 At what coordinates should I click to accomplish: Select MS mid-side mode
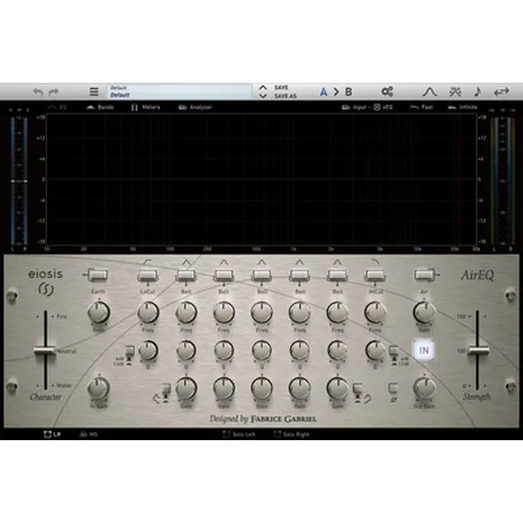pyautogui.click(x=89, y=434)
